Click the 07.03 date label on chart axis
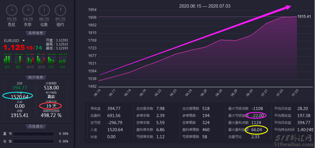315x148 pixels. (295, 93)
